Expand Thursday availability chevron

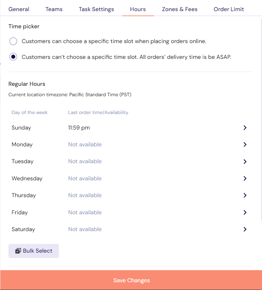[x=245, y=195]
